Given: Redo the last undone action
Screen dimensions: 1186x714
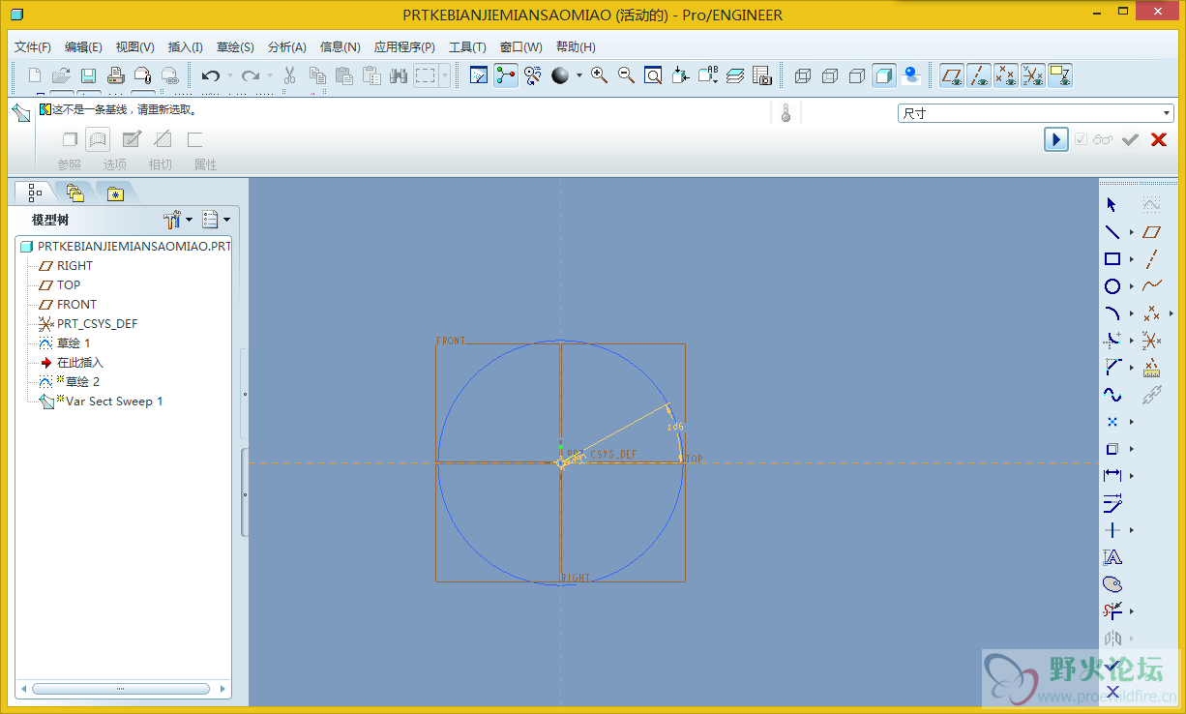Looking at the screenshot, I should tap(251, 75).
